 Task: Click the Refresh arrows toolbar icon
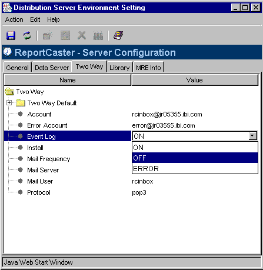(x=27, y=35)
